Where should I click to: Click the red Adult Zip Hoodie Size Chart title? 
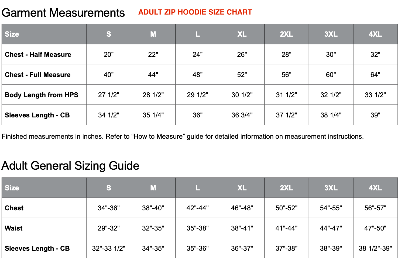point(195,12)
